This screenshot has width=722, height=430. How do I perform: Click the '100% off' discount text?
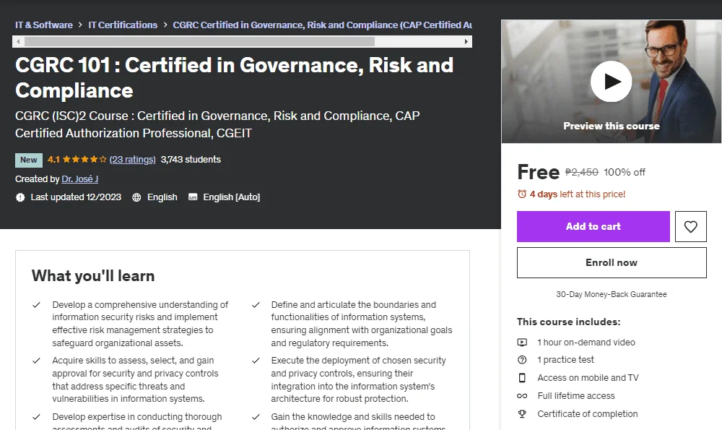(x=625, y=173)
